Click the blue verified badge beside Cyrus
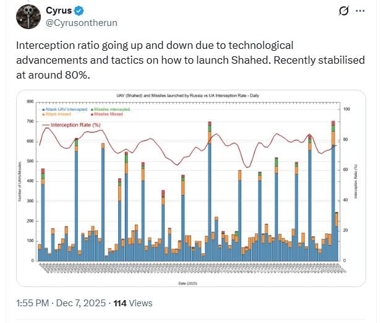Viewport: 381px width, 323px height. (79, 11)
